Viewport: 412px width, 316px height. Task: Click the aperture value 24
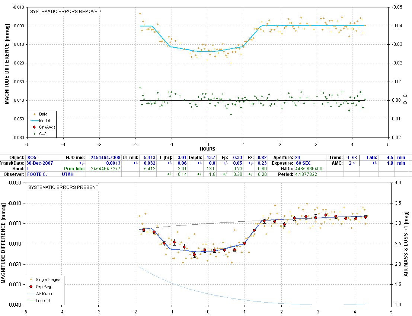tap(297, 158)
